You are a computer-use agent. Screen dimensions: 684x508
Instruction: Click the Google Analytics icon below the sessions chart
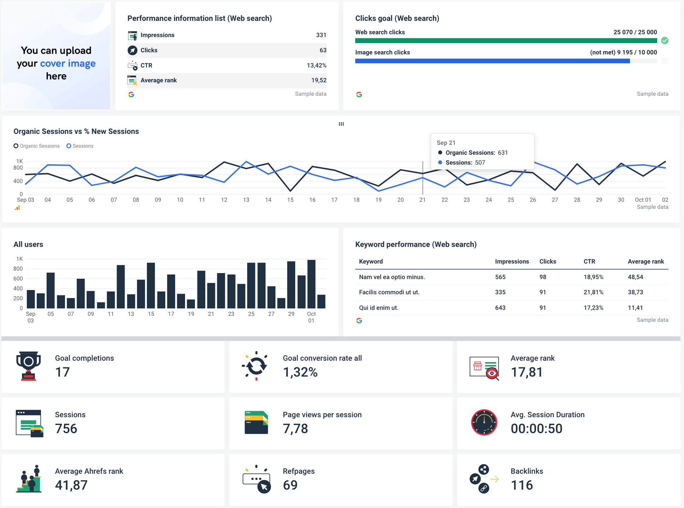[17, 207]
